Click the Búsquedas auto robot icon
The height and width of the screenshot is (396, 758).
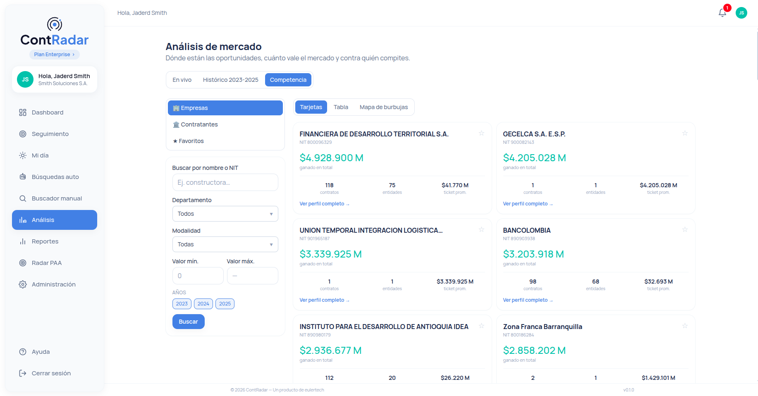coord(23,177)
